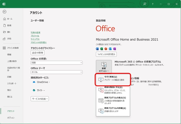The height and width of the screenshot is (124, 181).
Task: Select 更新プログラムの詳細(A) entry
Action: click(x=113, y=110)
